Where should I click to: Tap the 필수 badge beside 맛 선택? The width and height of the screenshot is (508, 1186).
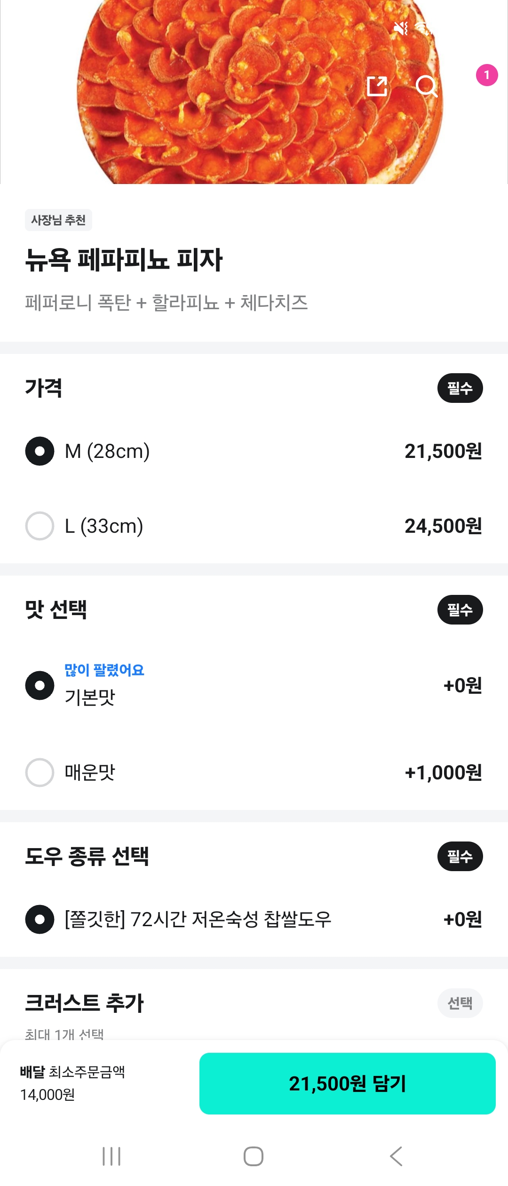pos(460,610)
